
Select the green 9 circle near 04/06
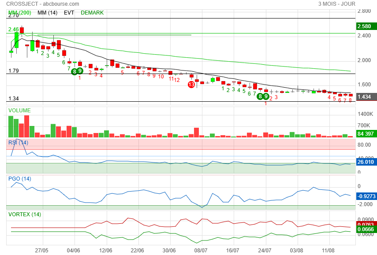tap(80, 71)
